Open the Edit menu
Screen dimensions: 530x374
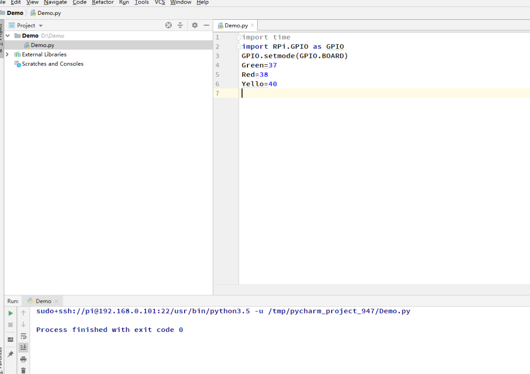tap(15, 2)
